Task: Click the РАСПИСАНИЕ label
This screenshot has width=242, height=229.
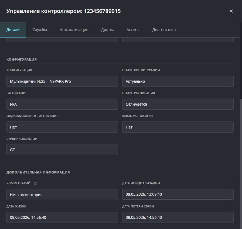Action: (17, 93)
